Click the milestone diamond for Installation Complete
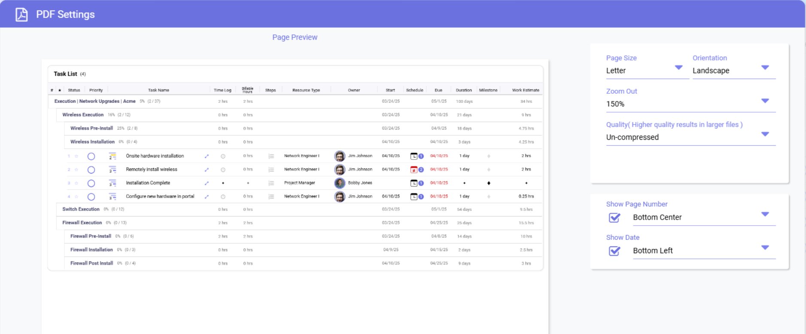 tap(489, 183)
